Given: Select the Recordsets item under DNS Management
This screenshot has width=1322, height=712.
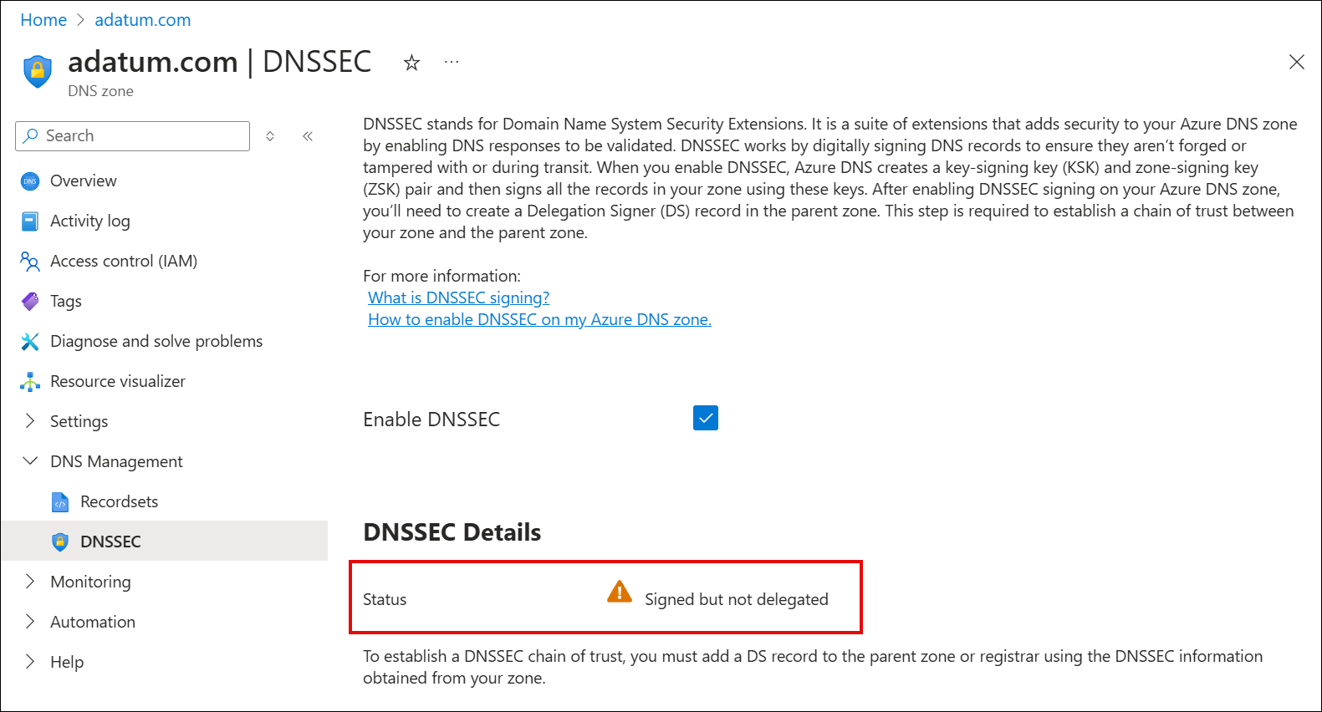Looking at the screenshot, I should [x=119, y=501].
